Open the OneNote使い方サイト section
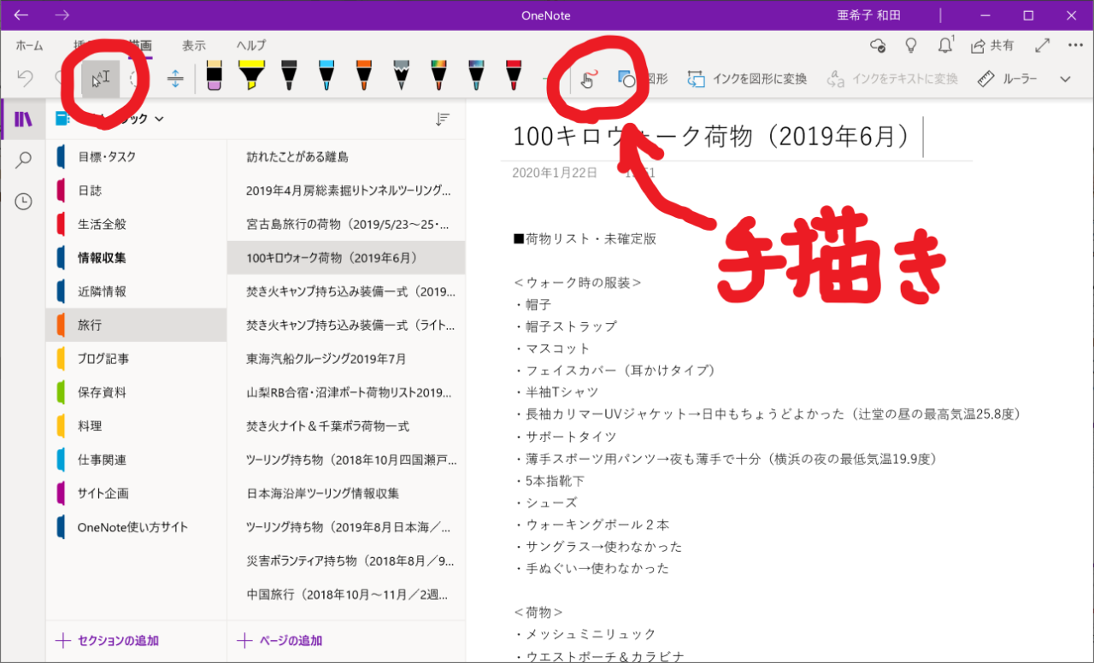This screenshot has height=663, width=1094. click(x=136, y=527)
